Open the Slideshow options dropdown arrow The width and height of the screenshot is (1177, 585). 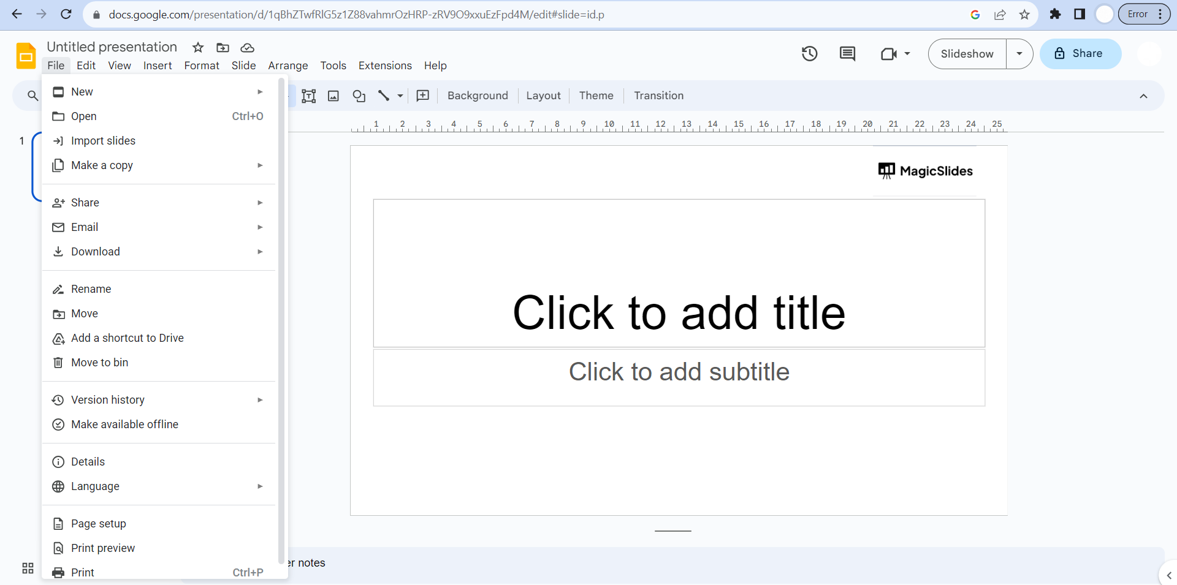(x=1019, y=54)
